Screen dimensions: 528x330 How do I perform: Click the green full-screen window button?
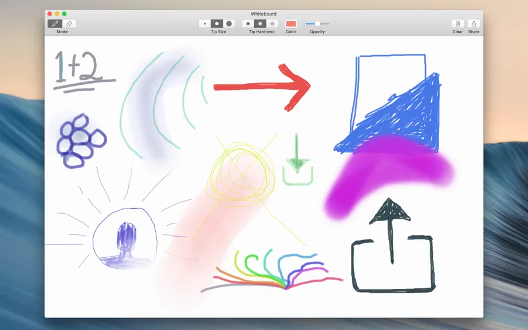64,14
